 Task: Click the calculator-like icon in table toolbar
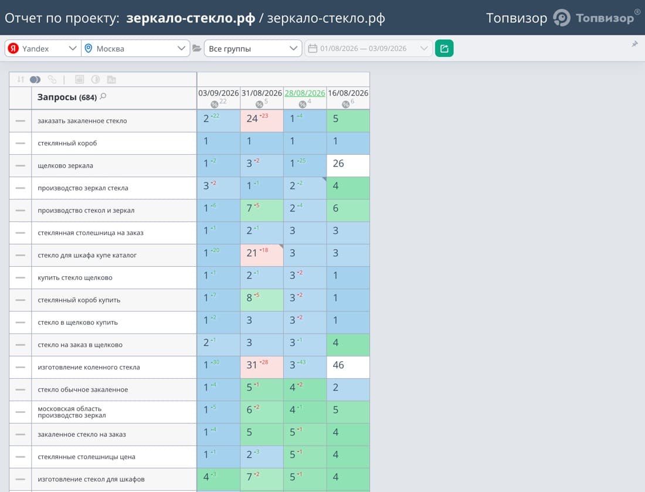coord(79,79)
